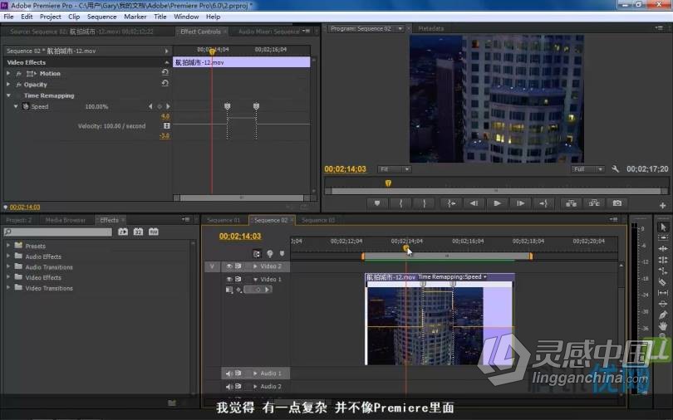Toggle Speed stopwatch animation

point(25,106)
